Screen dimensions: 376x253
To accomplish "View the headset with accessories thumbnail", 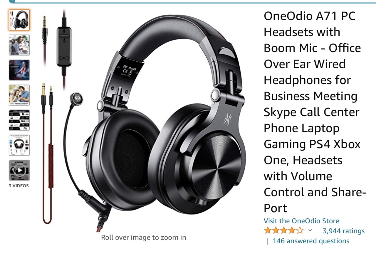I will [x=19, y=145].
